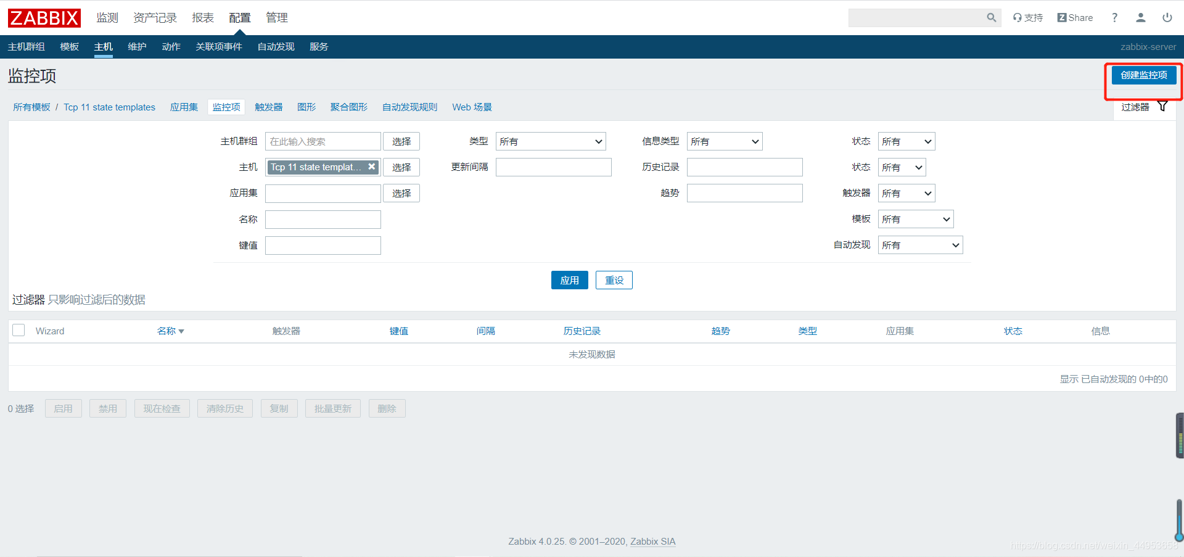Click the 创建监控项 button

(x=1144, y=75)
